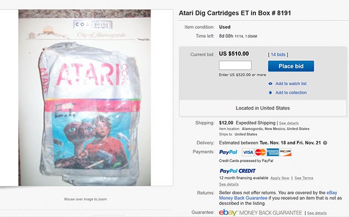Open the 14 bids history link
Viewport: 349px width, 217px height.
(x=278, y=54)
